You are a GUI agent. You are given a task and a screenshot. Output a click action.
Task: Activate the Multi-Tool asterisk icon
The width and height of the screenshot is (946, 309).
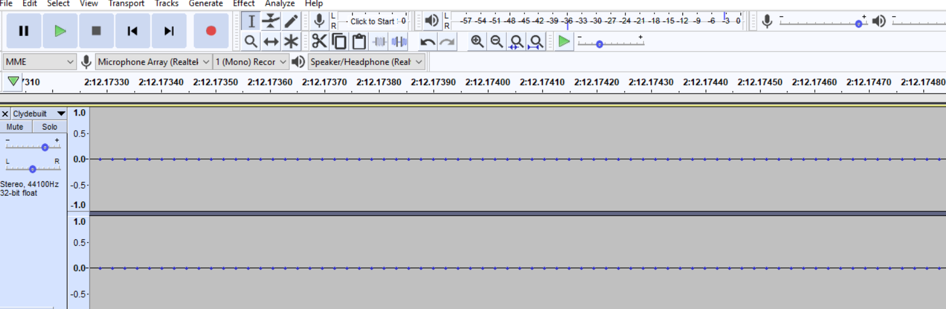click(291, 41)
